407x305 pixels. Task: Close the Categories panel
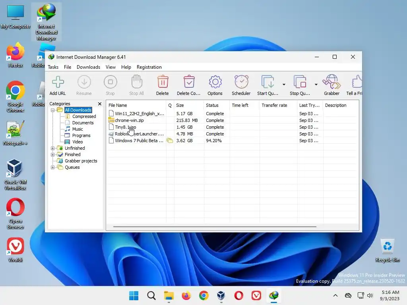pos(100,104)
